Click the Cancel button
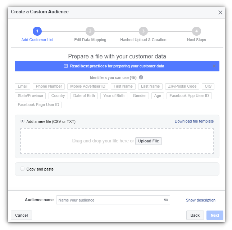Image resolution: width=232 pixels, height=230 pixels. click(x=21, y=215)
